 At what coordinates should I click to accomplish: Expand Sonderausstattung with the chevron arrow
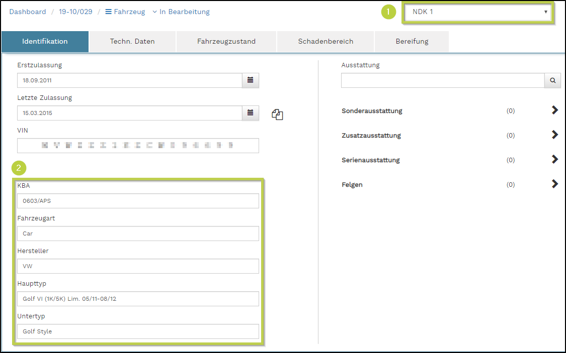tap(554, 110)
